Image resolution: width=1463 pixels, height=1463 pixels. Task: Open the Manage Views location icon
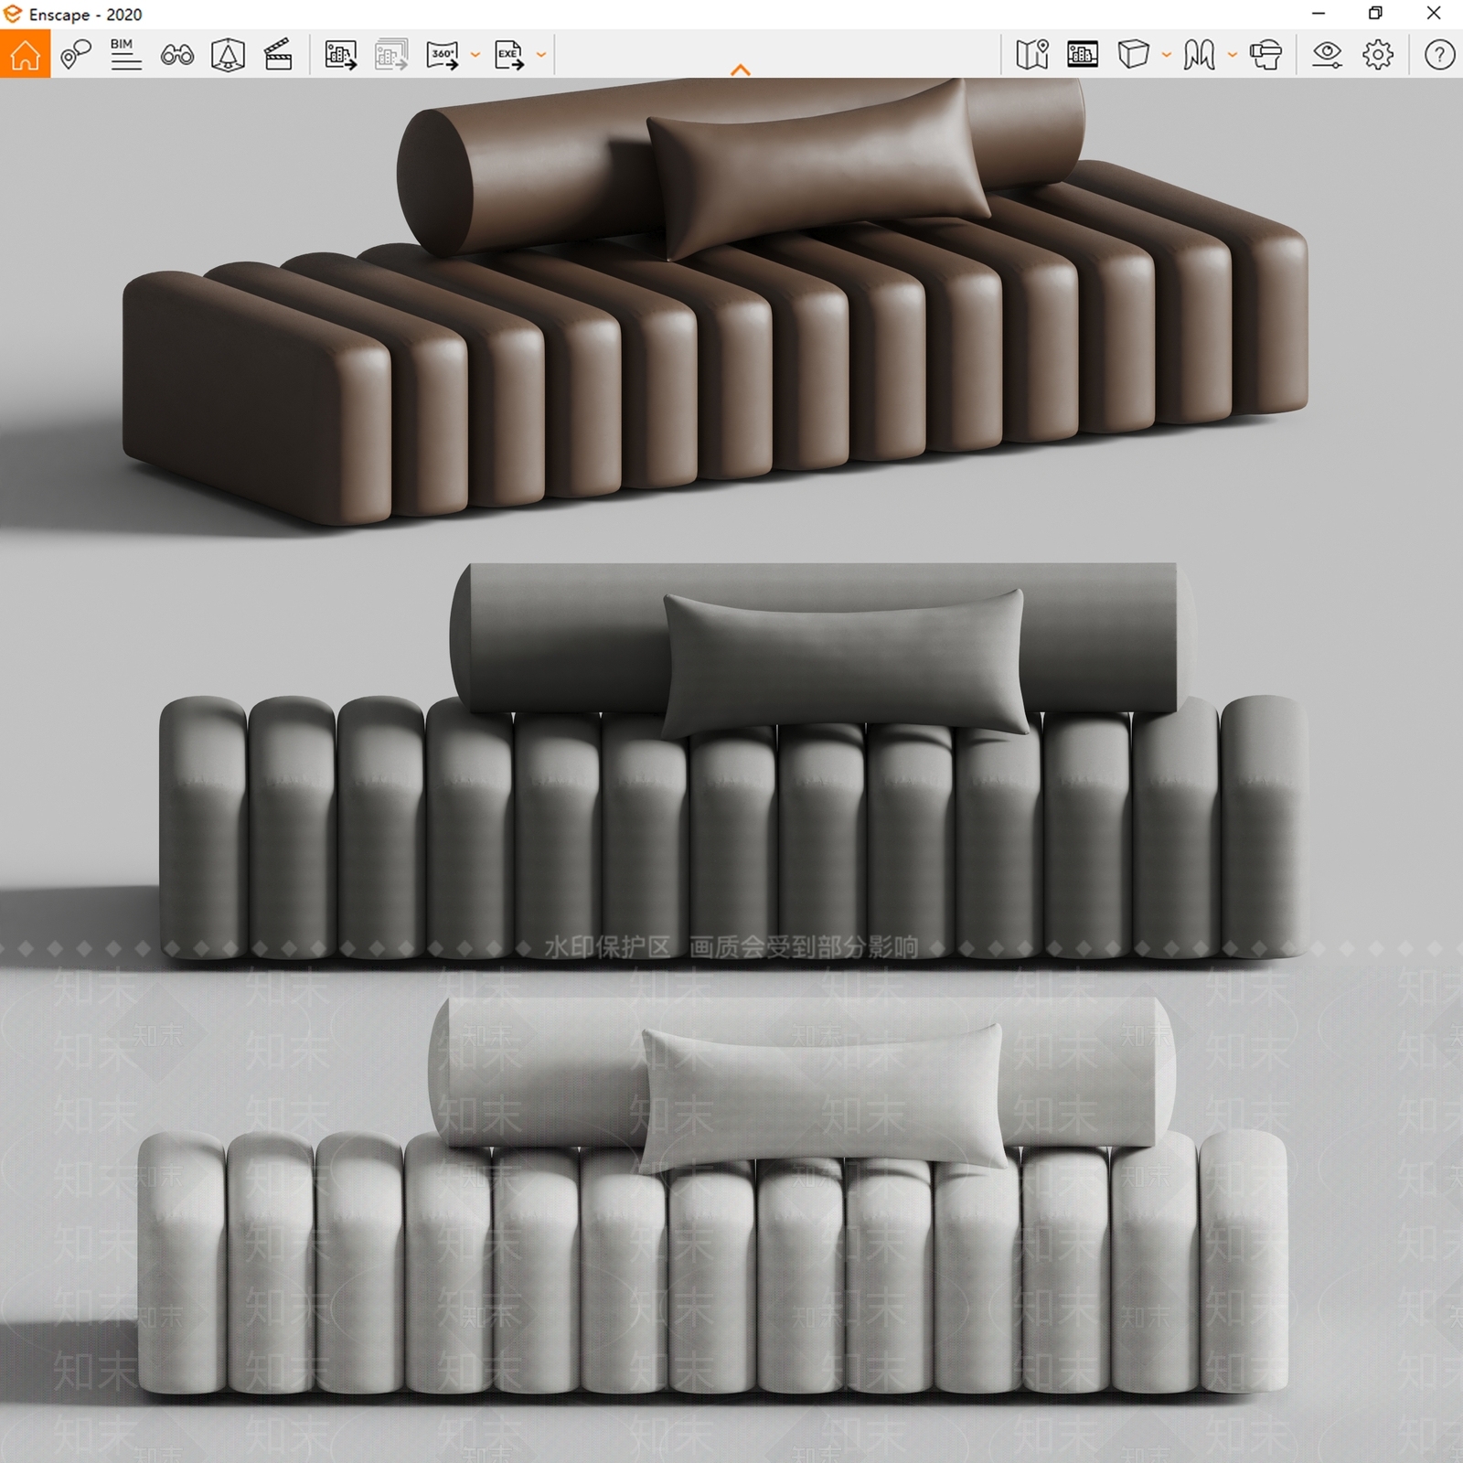click(x=76, y=55)
